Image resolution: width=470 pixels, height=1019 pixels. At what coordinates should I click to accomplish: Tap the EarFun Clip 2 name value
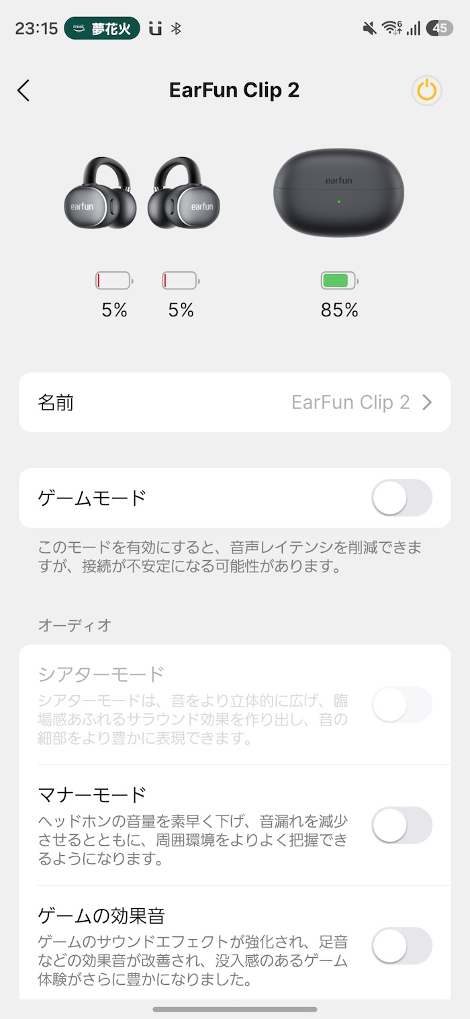[x=350, y=402]
